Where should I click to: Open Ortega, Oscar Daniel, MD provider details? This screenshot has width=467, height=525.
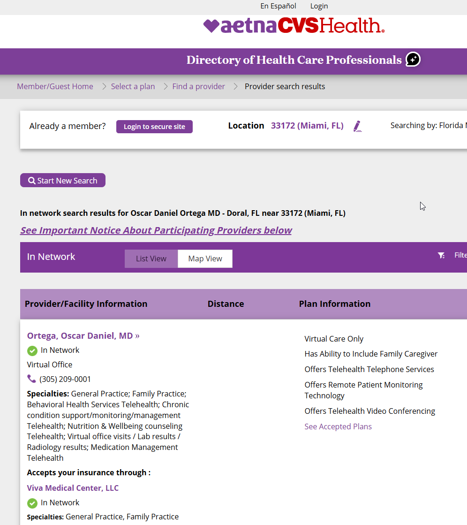tap(80, 335)
